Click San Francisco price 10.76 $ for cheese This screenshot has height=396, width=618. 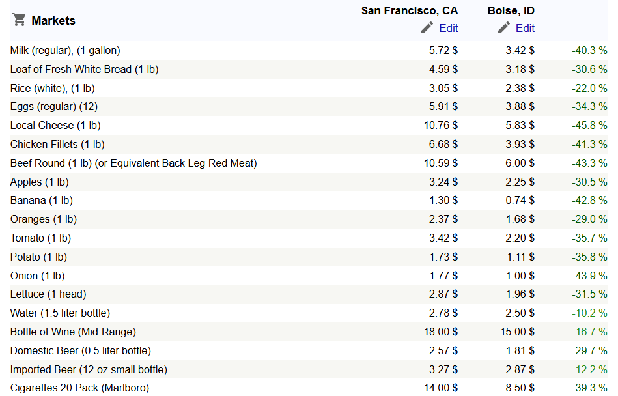(x=441, y=125)
